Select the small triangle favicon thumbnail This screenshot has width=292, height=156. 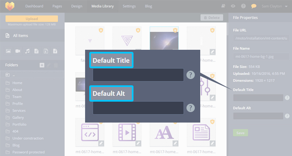coord(90,41)
